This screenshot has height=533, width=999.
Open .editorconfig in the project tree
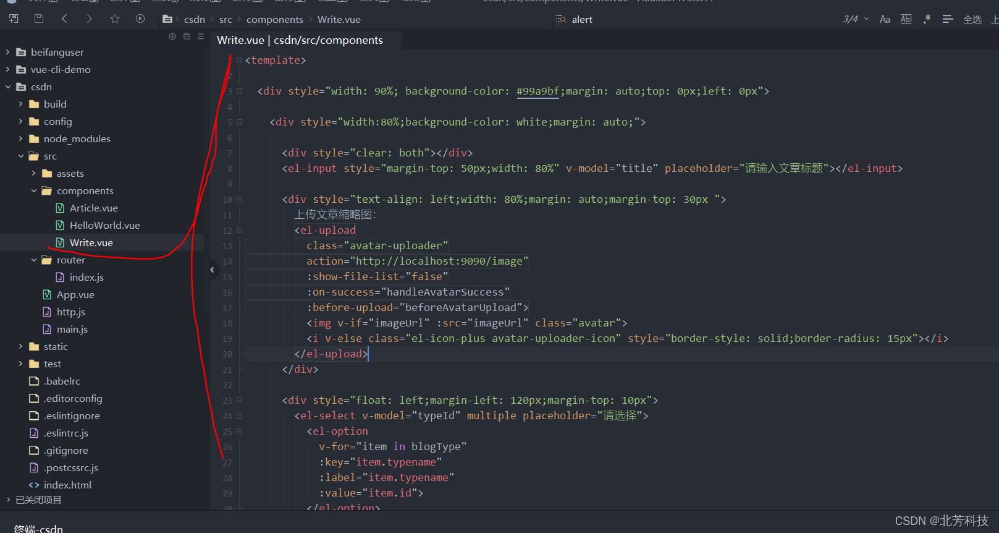point(73,398)
